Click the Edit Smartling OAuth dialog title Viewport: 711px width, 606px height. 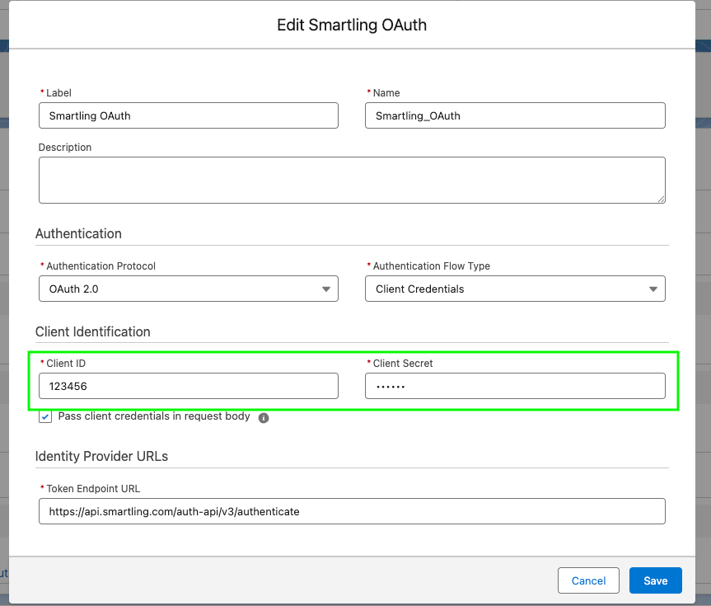click(x=352, y=25)
